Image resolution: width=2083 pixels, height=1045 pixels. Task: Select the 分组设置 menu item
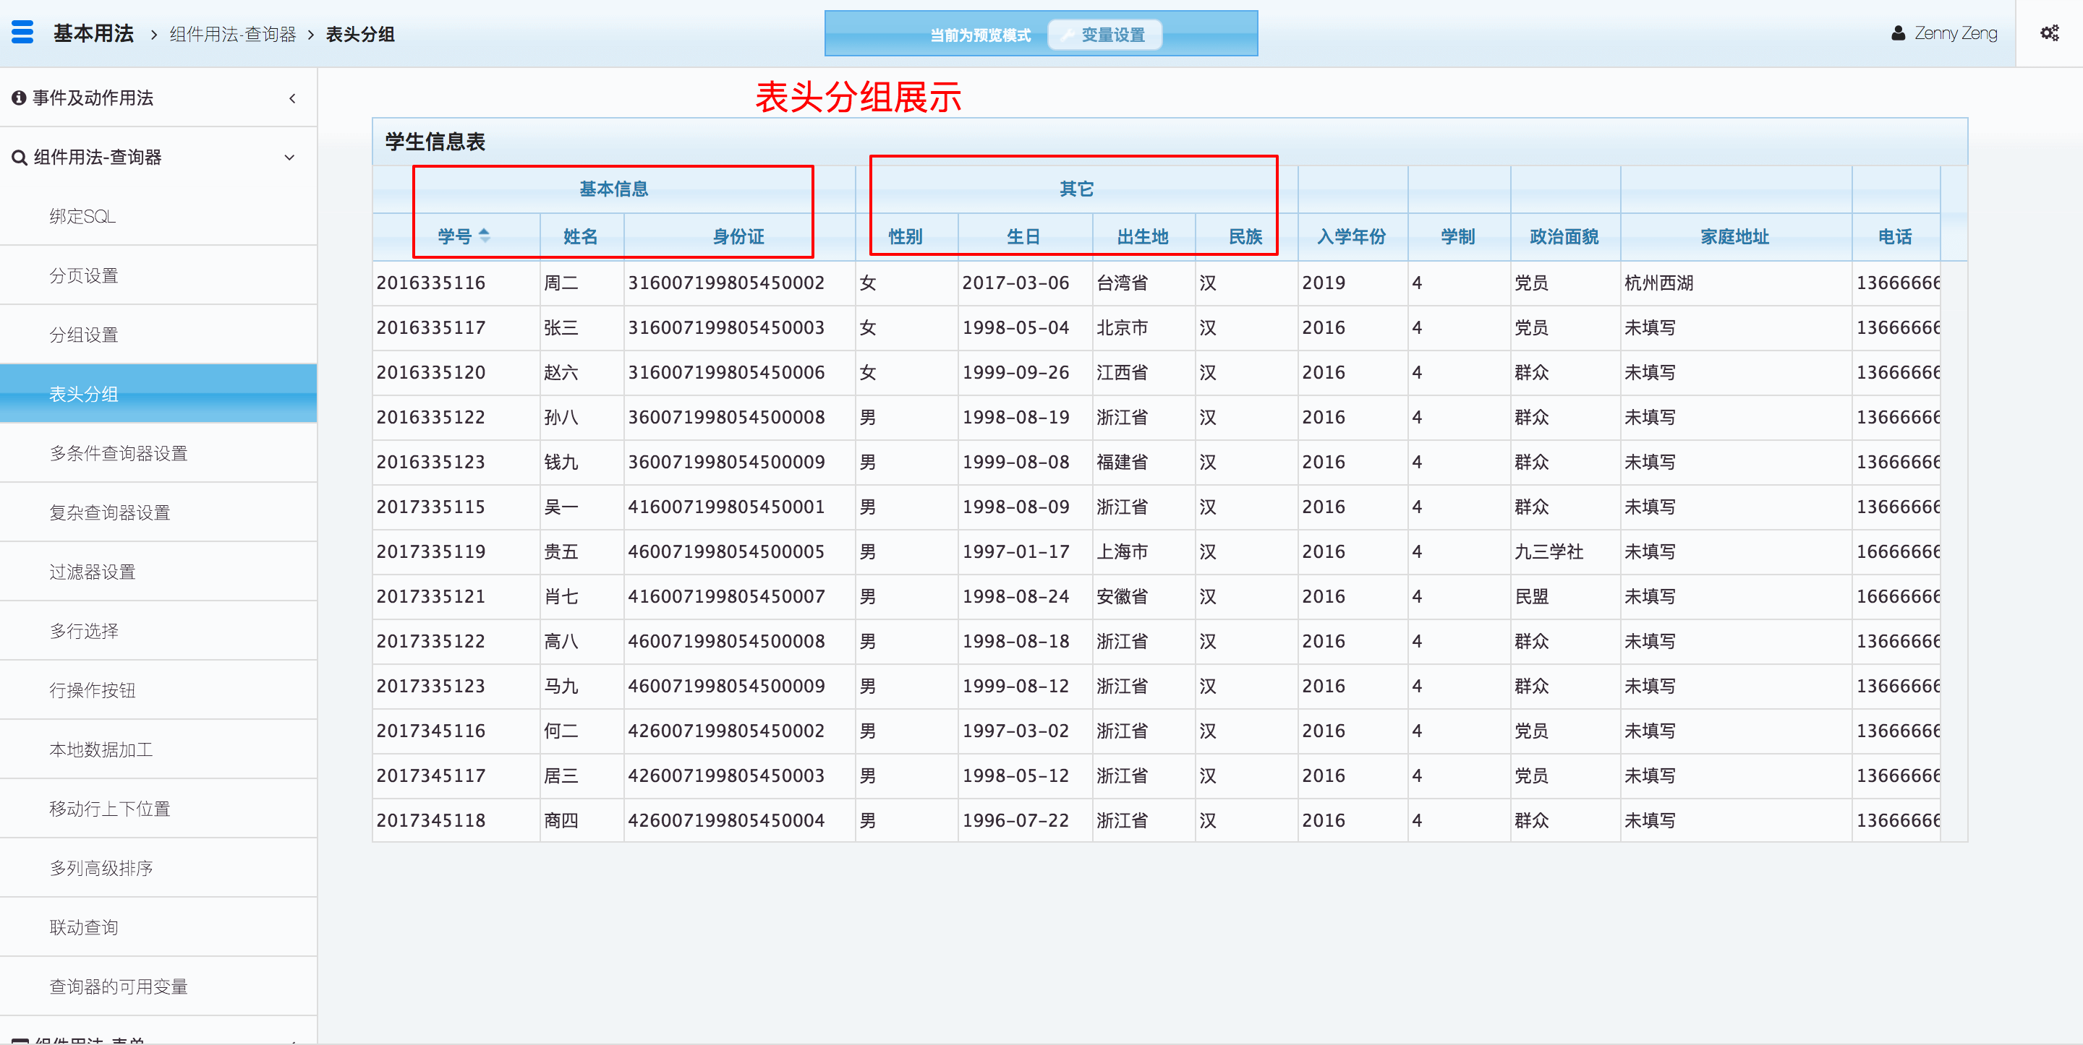pos(84,335)
